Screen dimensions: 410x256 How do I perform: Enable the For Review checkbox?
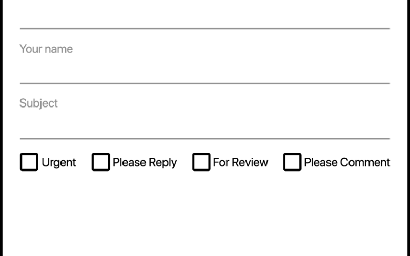tap(201, 162)
